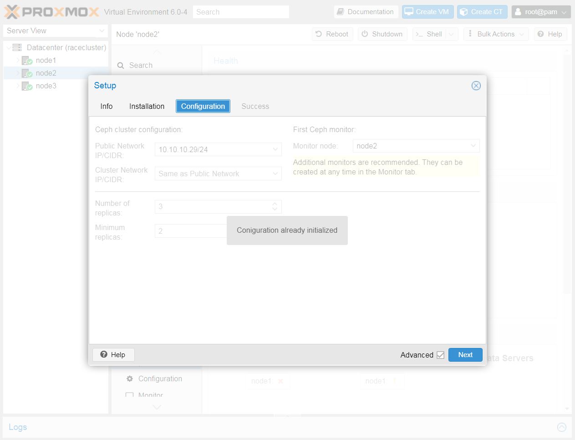Open Help in the Setup dialog
Screen dimensions: 575x440
pos(113,355)
